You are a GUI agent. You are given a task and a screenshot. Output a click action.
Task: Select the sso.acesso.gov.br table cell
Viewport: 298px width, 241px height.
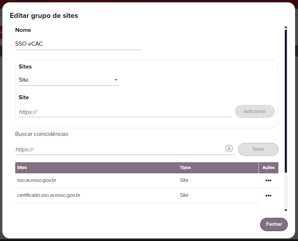point(97,180)
